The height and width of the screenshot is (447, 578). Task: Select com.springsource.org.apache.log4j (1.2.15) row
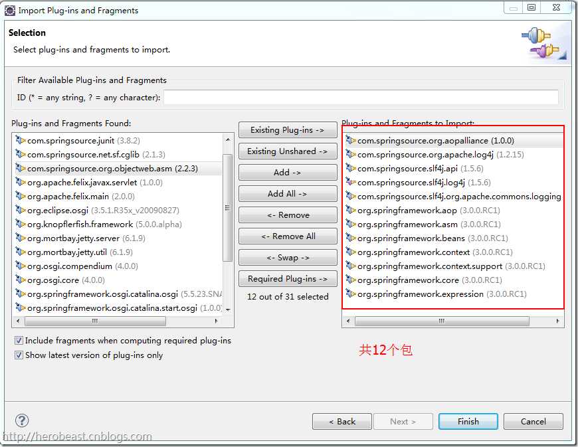click(x=453, y=154)
